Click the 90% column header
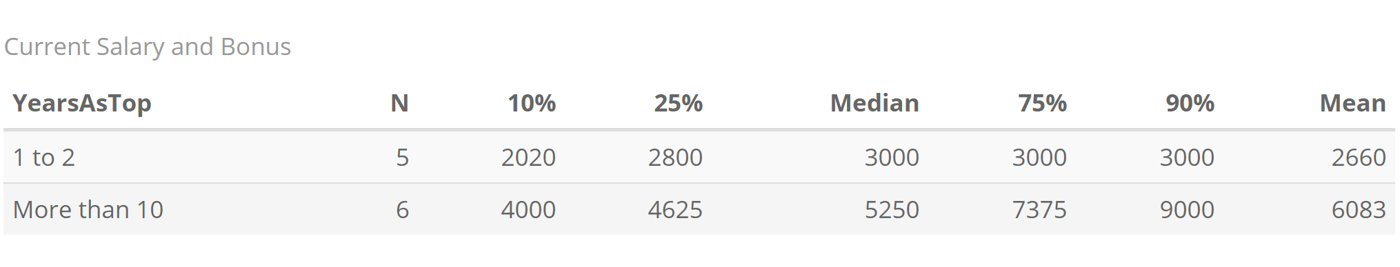 click(1190, 103)
